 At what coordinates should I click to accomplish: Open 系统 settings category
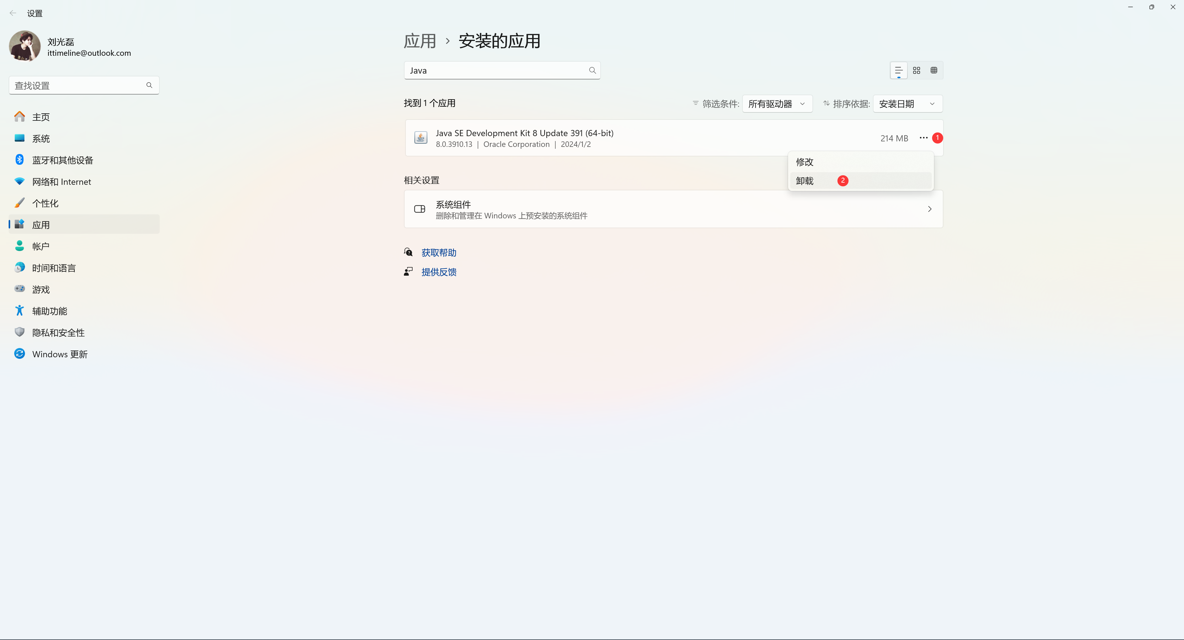click(x=84, y=139)
